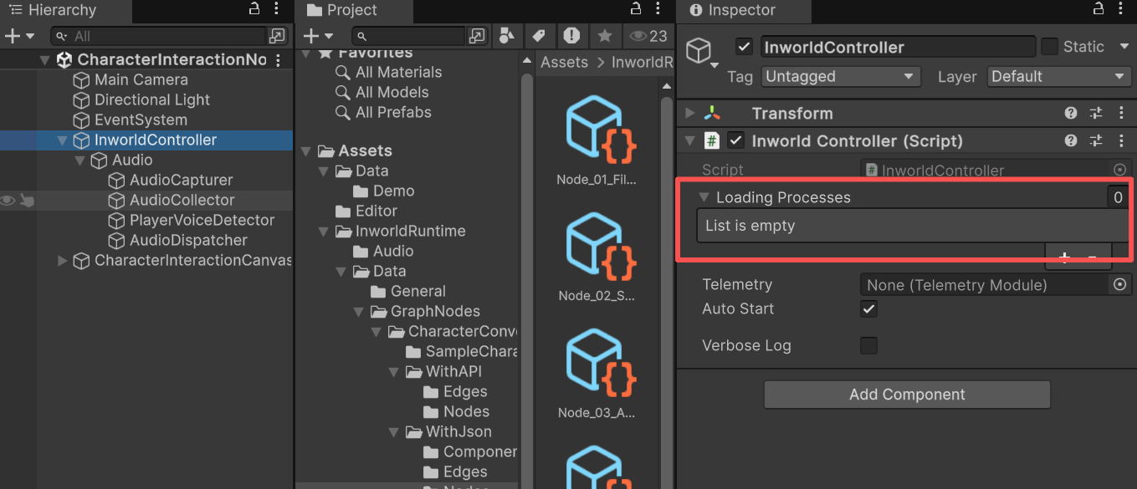Screen dimensions: 1137x489
Task: Toggle AudioCollector scene picking hand icon
Action: tap(27, 200)
